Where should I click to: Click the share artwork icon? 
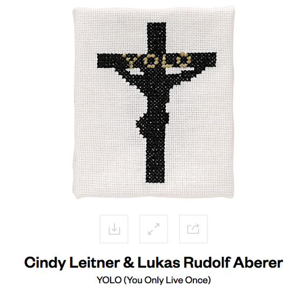tap(193, 229)
